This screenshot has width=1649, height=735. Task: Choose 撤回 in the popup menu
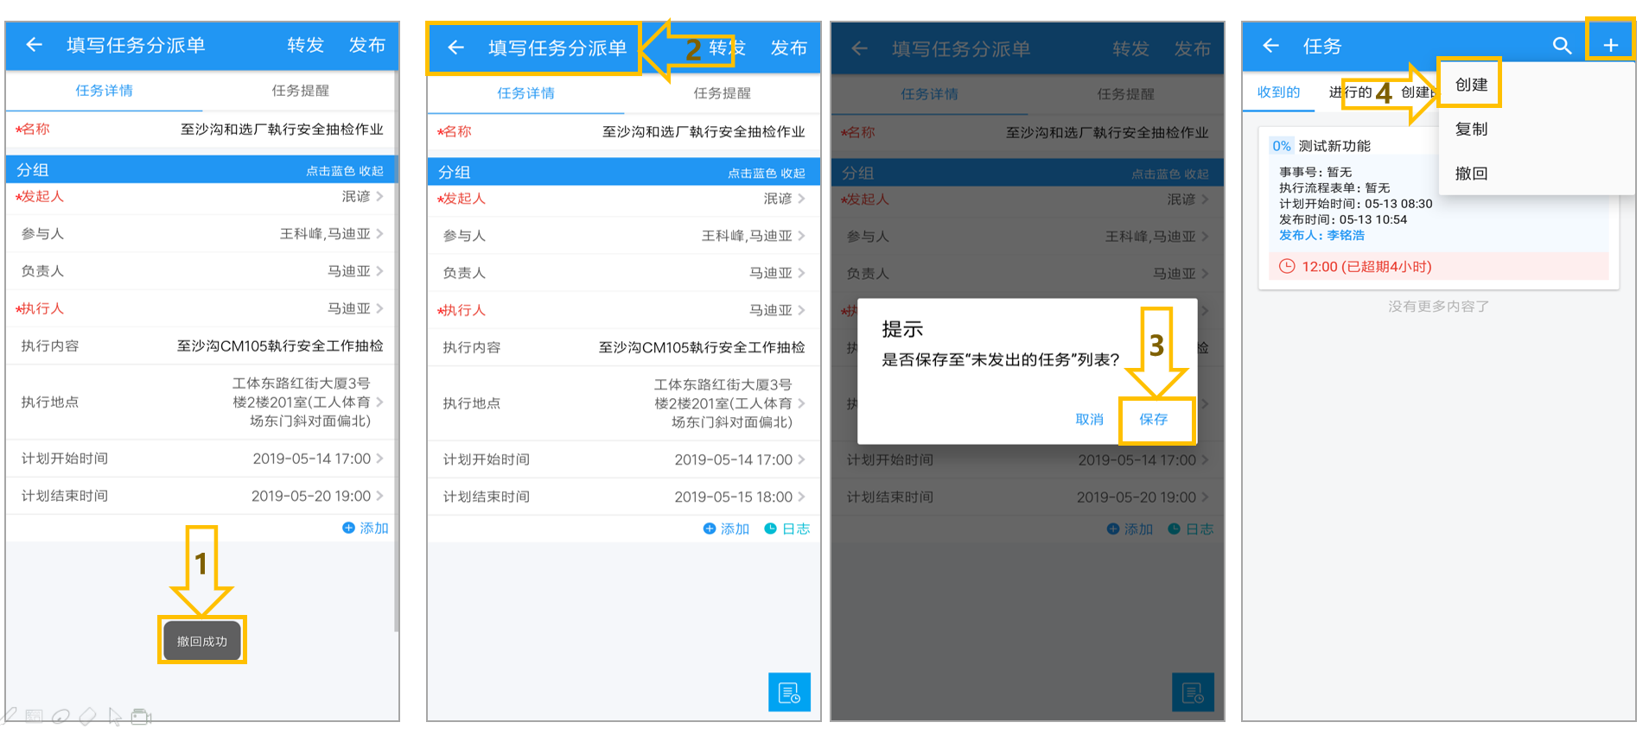click(1471, 173)
